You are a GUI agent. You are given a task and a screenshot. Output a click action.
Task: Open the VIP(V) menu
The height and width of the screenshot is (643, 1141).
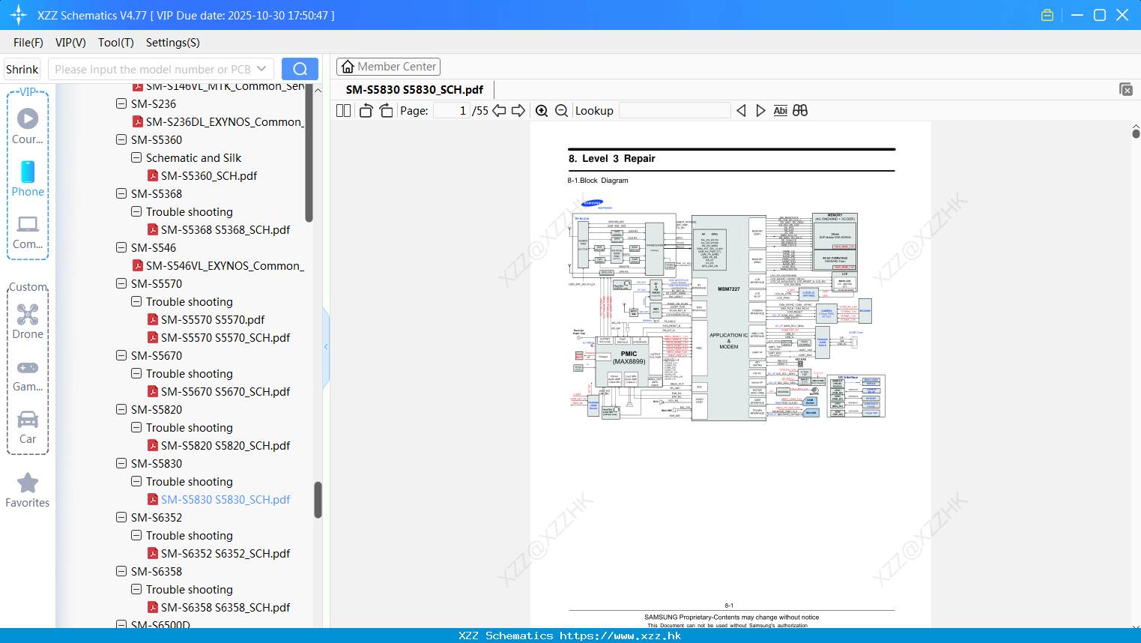point(70,43)
